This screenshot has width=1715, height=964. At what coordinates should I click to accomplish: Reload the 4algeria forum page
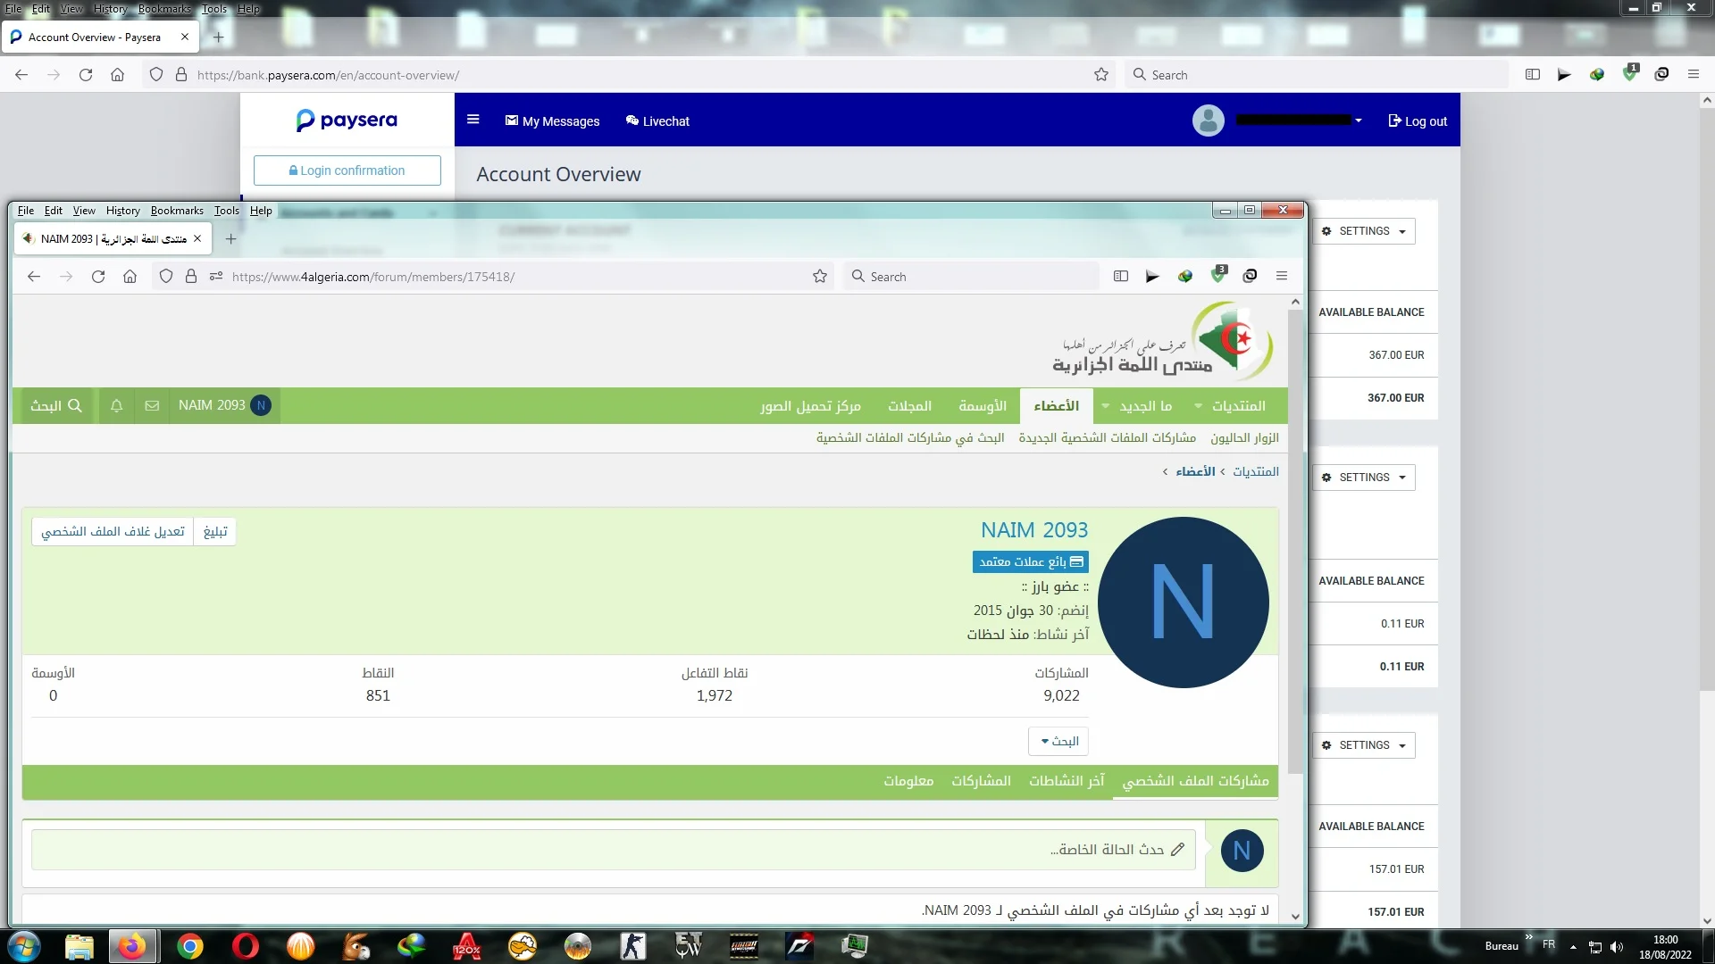pos(98,277)
